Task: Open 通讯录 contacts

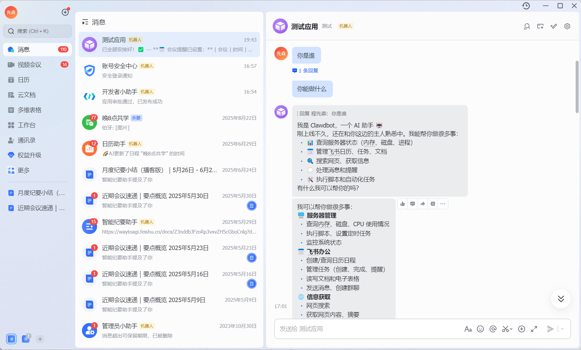Action: tap(37, 140)
